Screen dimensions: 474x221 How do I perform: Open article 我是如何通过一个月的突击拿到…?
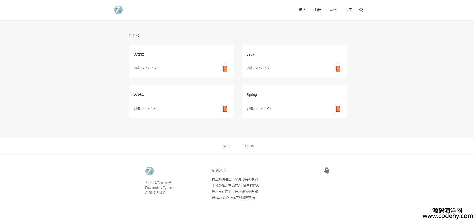236,179
